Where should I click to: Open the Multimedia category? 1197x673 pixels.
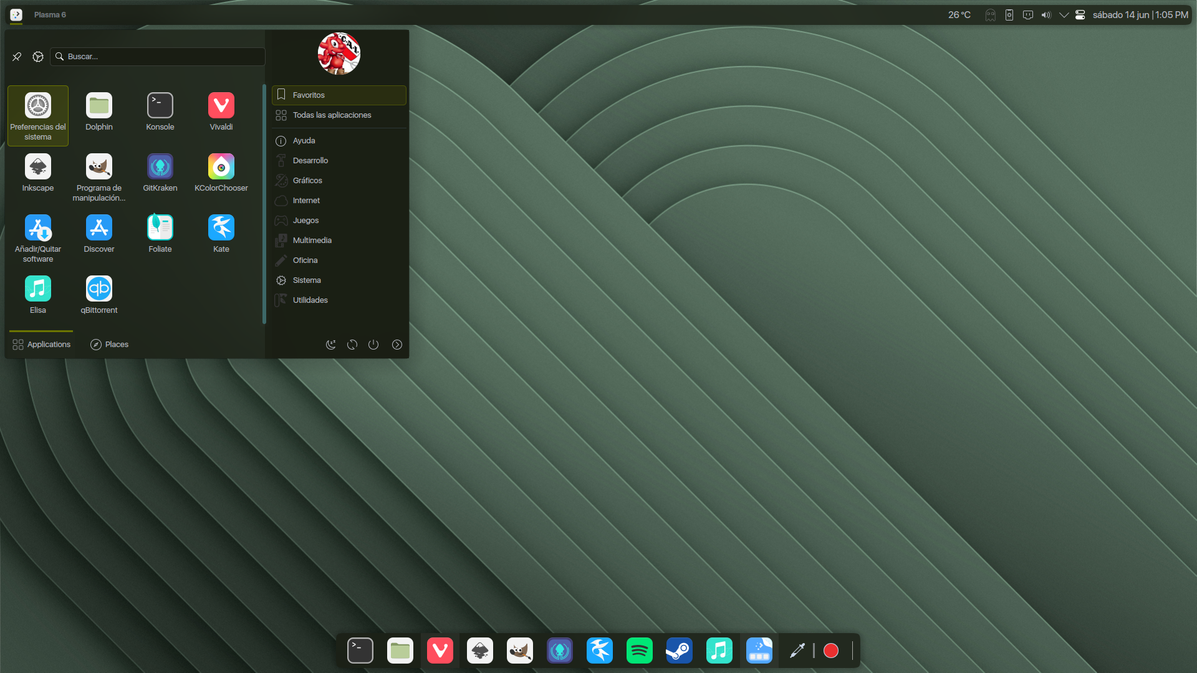click(339, 241)
